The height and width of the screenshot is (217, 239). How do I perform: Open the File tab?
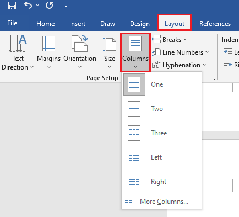click(12, 23)
